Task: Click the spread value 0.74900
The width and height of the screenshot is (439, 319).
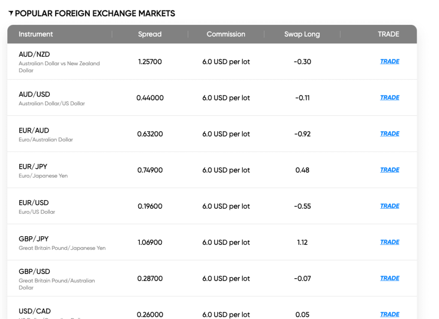Action: tap(150, 170)
